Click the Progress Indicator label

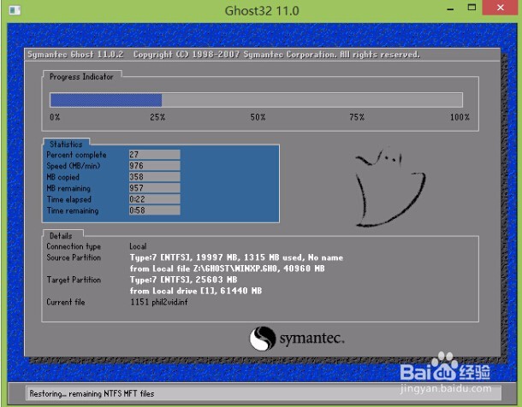coord(81,77)
